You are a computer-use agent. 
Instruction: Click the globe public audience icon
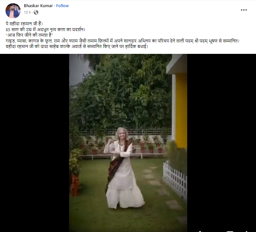tap(36, 12)
